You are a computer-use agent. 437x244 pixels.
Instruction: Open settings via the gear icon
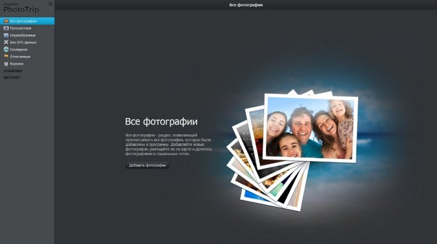(x=50, y=4)
